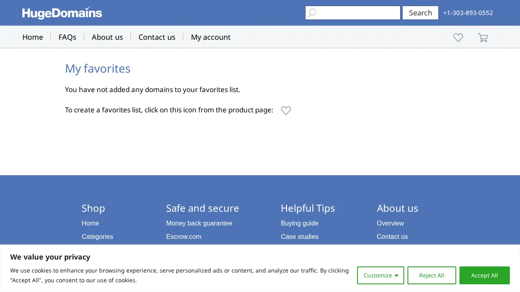Click the My favorites heading
Screen dimensions: 520x292
[98, 69]
